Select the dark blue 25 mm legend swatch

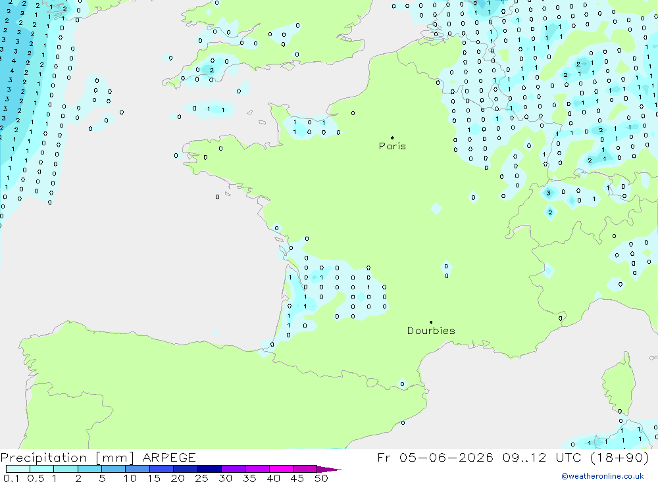[x=209, y=469]
